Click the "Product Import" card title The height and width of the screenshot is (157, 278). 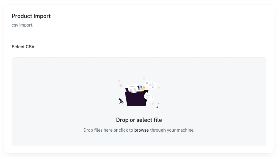(31, 16)
